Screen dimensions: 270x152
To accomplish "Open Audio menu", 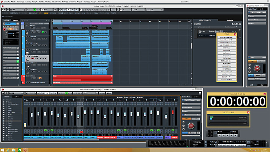I will coord(28,1).
